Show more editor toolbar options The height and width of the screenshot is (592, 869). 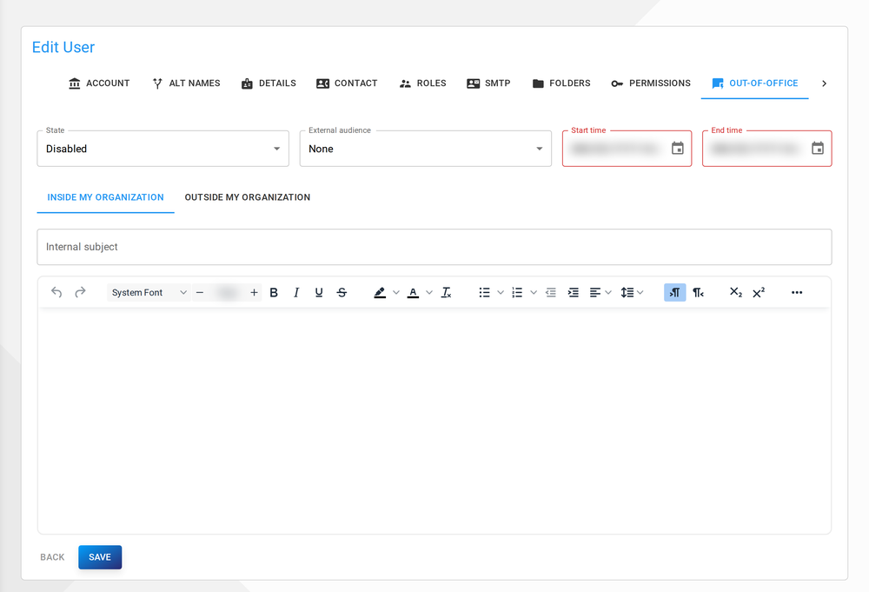[x=797, y=292]
